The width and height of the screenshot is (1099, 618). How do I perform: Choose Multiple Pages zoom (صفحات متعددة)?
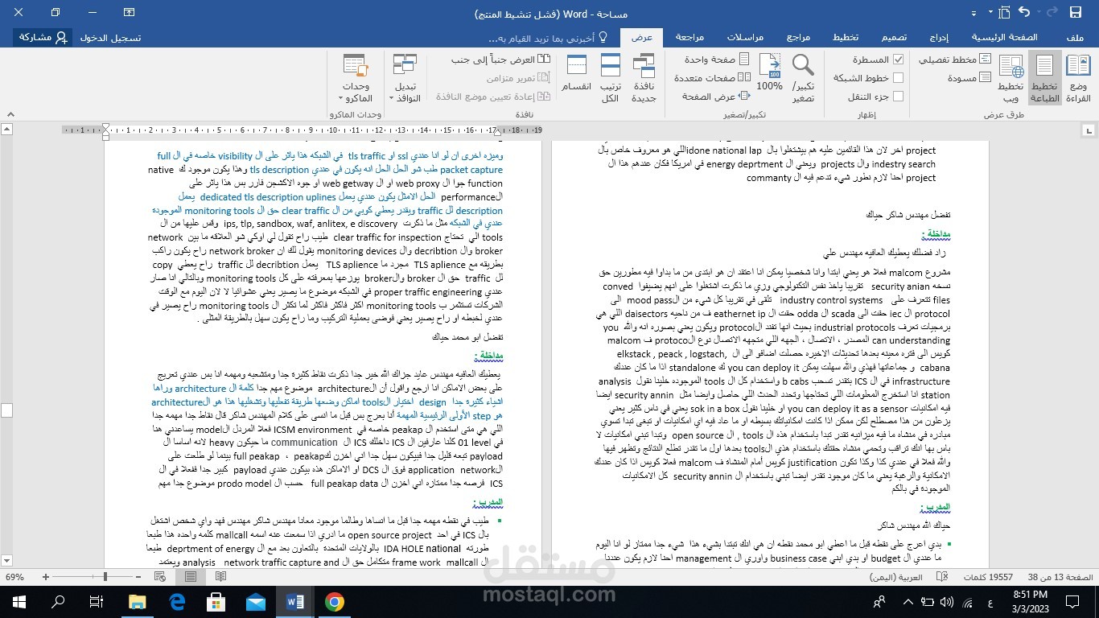click(712, 78)
